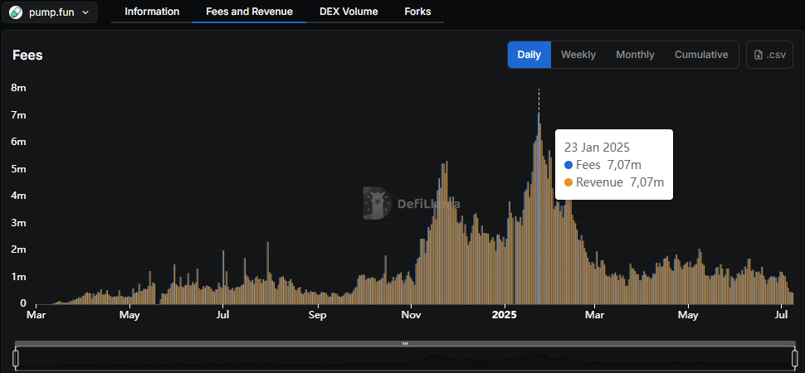Click the orange Revenue dot in the tooltip
This screenshot has height=373, width=805.
point(568,182)
